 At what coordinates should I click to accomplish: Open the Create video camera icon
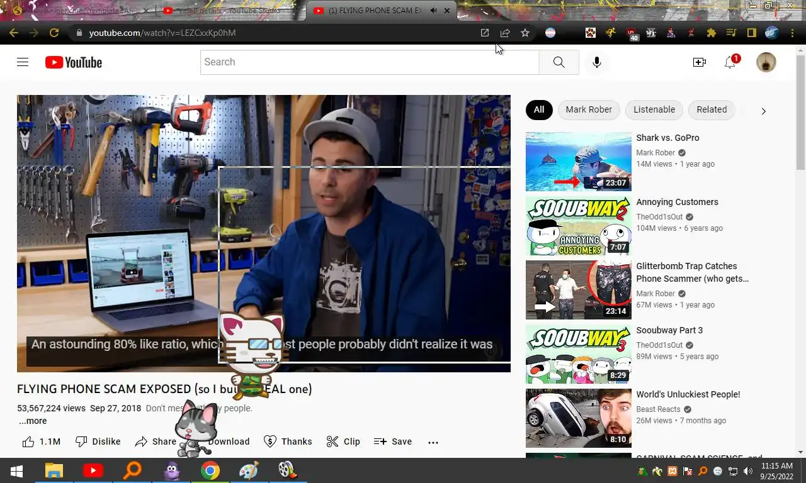coord(699,62)
